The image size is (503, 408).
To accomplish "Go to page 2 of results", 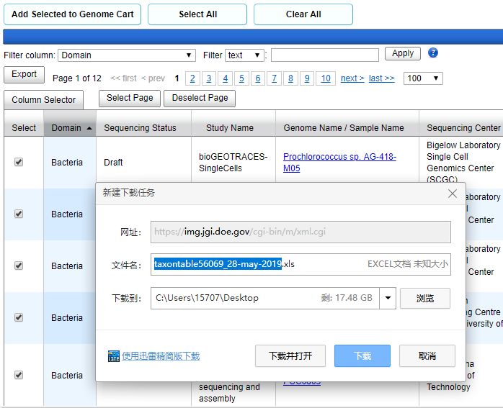I will pos(192,78).
